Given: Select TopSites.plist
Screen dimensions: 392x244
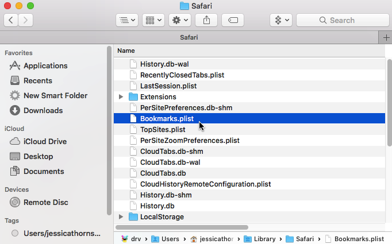Looking at the screenshot, I should coord(249,130).
